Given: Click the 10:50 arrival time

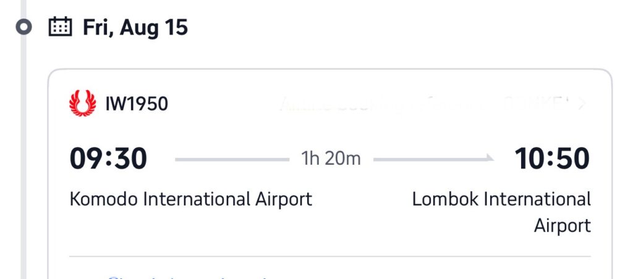Looking at the screenshot, I should click(x=552, y=159).
